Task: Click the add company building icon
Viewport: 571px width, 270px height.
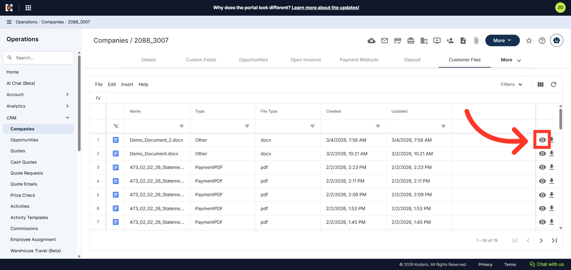Action: coord(424,41)
